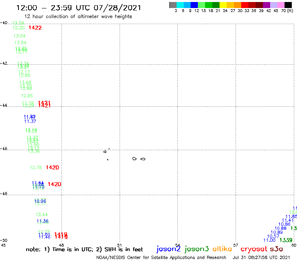The width and height of the screenshot is (297, 261).
Task: Click the longitude '57' axis label
Action: [x=236, y=245]
